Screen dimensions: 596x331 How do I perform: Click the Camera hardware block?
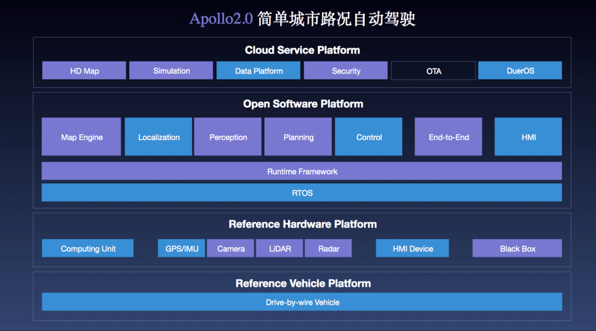point(230,248)
